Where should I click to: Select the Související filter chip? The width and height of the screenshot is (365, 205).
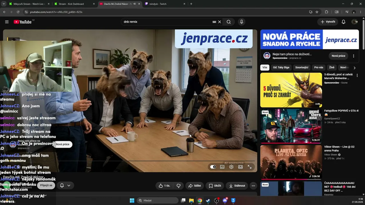(x=302, y=67)
